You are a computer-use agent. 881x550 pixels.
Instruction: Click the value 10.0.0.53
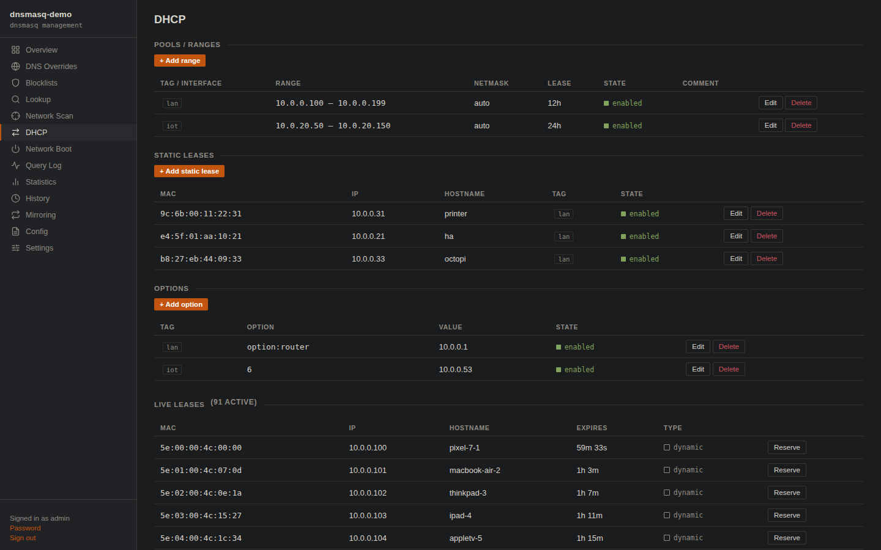tap(455, 370)
